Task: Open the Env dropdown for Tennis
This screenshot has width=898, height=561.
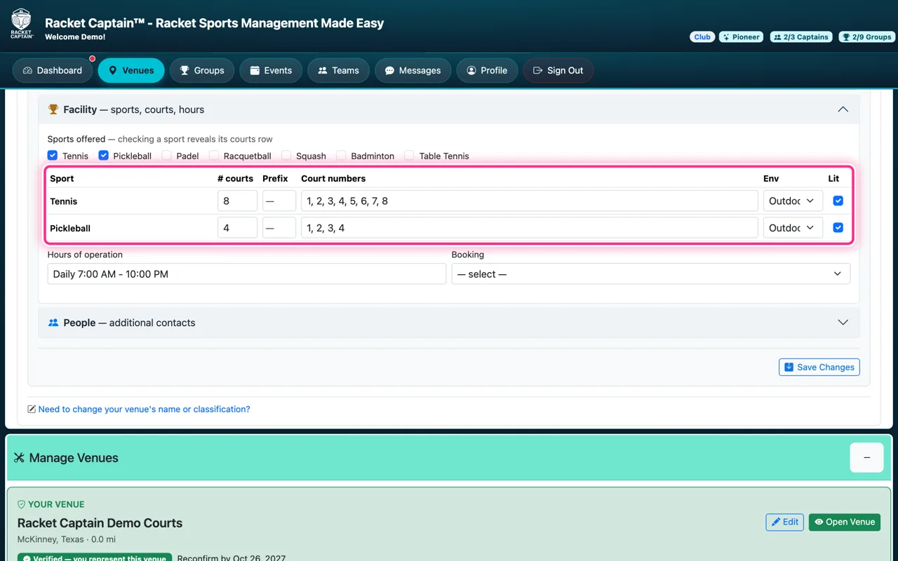Action: pyautogui.click(x=793, y=201)
